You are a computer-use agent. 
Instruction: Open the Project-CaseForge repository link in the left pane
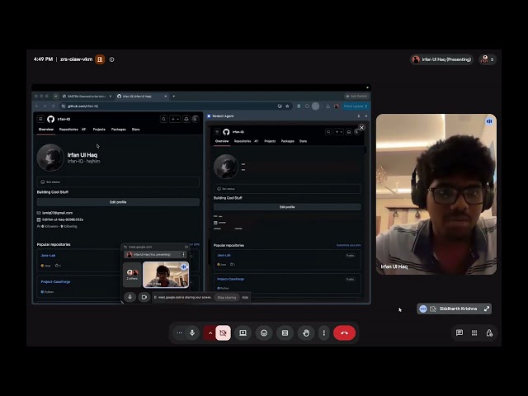click(x=55, y=281)
